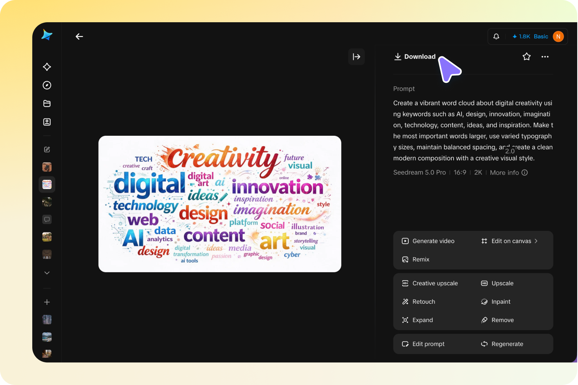This screenshot has width=578, height=385.
Task: Open the notifications bell
Action: tap(496, 36)
